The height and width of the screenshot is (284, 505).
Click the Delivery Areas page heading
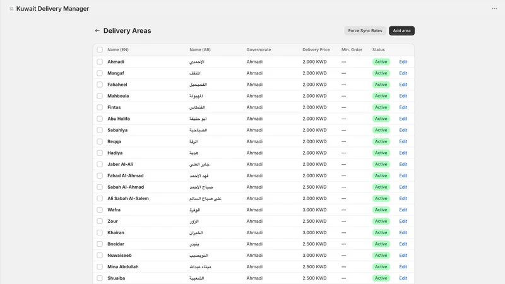click(128, 30)
